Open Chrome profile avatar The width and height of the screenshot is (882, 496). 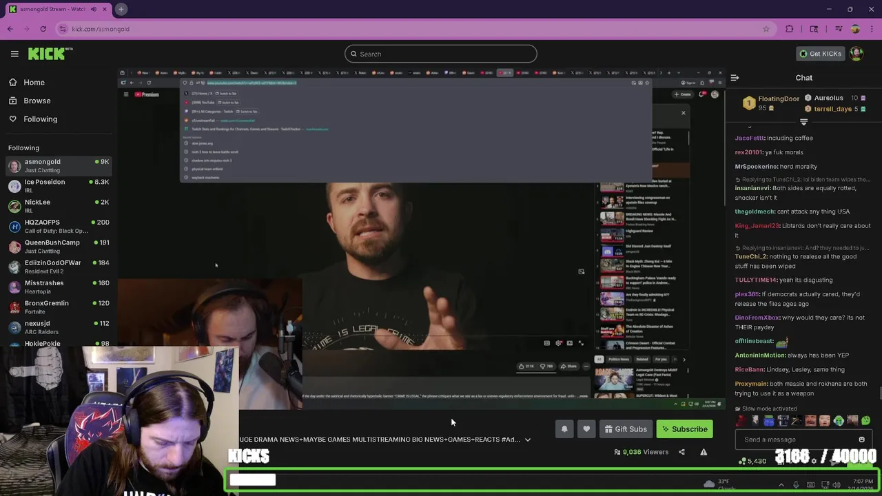click(855, 29)
